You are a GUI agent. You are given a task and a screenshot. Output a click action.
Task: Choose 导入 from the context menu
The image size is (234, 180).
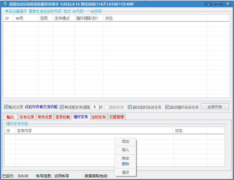125,150
